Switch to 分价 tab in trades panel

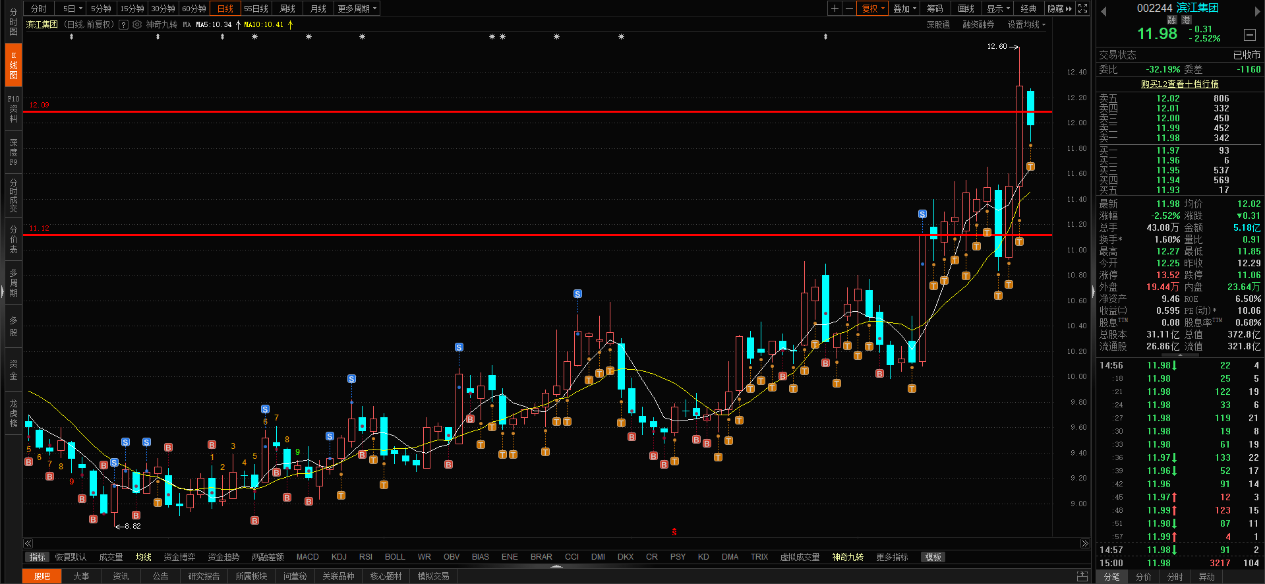1144,577
